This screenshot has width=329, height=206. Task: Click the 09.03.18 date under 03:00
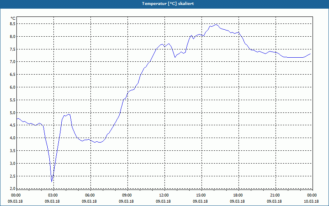(52, 201)
